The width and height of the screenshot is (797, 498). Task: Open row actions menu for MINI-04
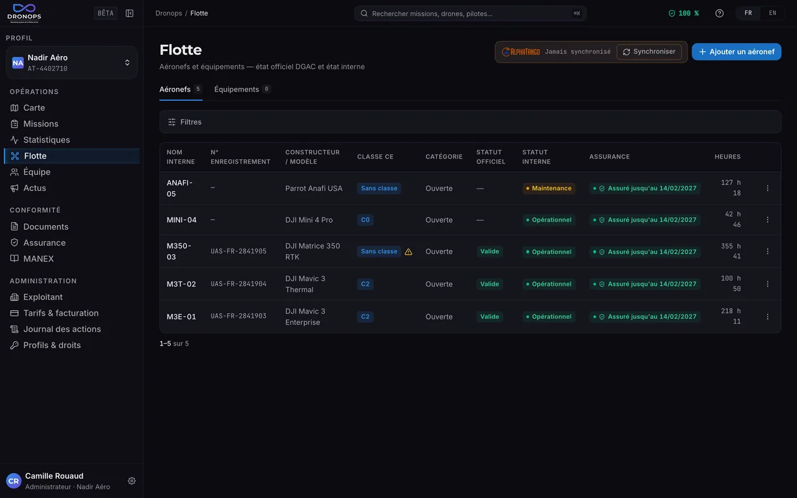click(768, 220)
